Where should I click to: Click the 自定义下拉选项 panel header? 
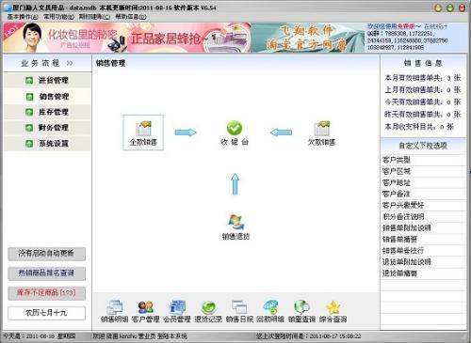[x=423, y=146]
